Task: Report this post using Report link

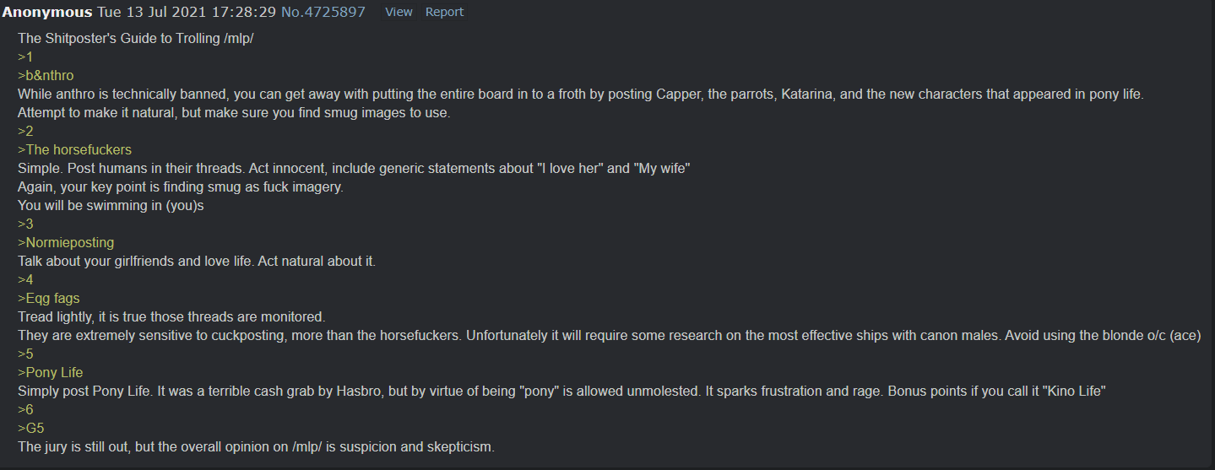Action: [x=444, y=12]
